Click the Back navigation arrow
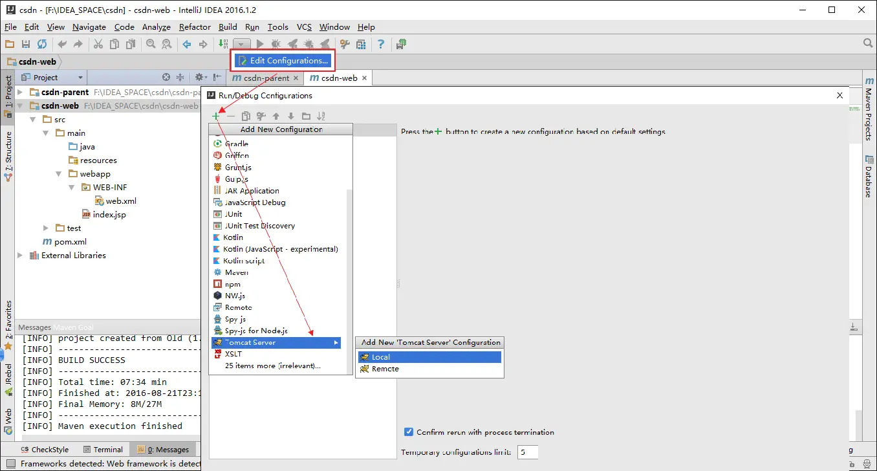 tap(187, 44)
